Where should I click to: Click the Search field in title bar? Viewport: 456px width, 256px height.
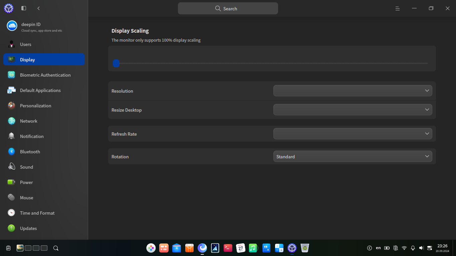click(x=228, y=8)
